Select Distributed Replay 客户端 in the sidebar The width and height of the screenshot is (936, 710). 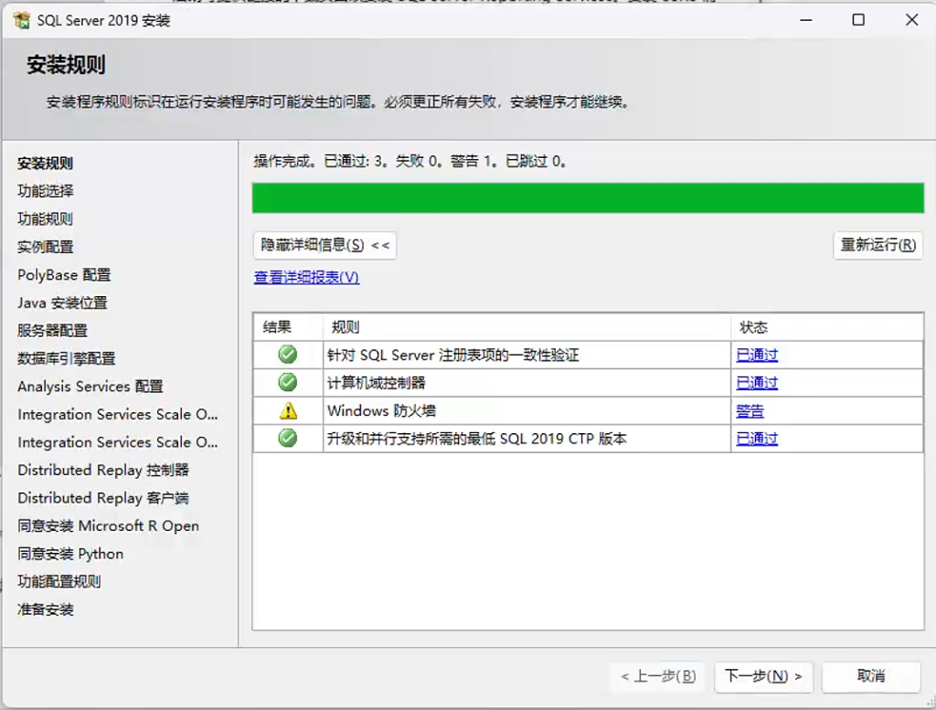coord(103,498)
